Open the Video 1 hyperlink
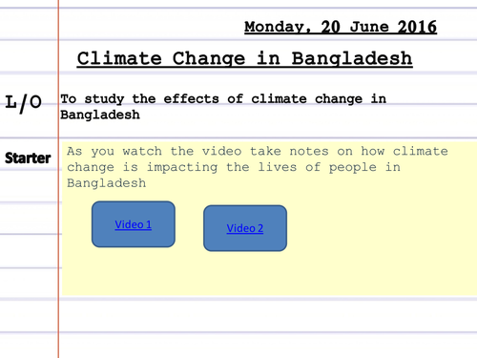This screenshot has width=477, height=358. click(x=133, y=224)
